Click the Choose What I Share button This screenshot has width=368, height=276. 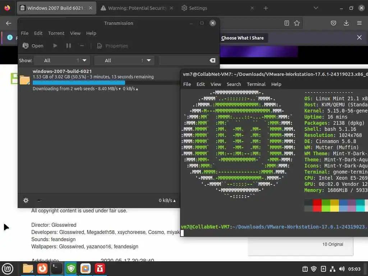[243, 38]
